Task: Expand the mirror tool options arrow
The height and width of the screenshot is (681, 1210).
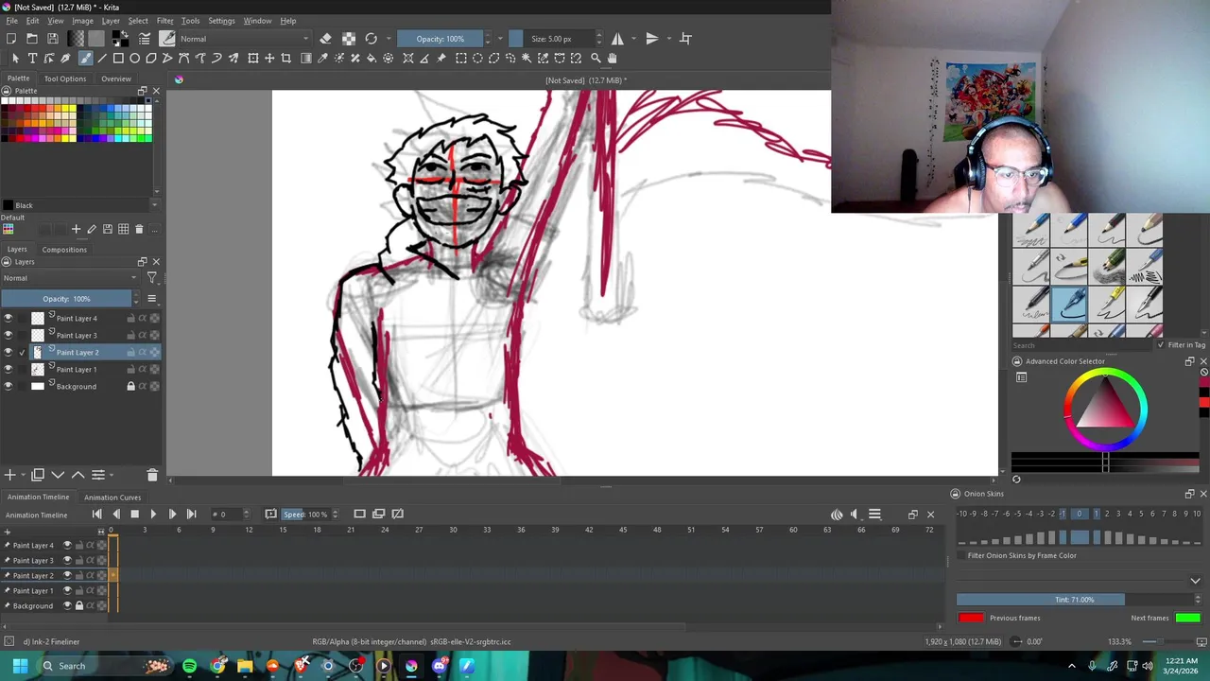Action: [632, 39]
